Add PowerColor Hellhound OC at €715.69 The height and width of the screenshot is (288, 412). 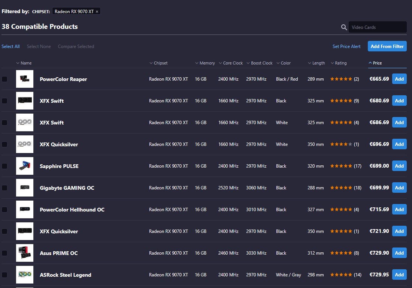coord(399,210)
